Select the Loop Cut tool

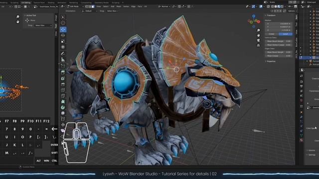tap(63, 90)
